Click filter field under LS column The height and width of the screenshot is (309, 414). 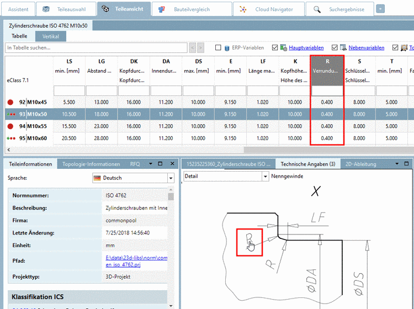point(69,91)
